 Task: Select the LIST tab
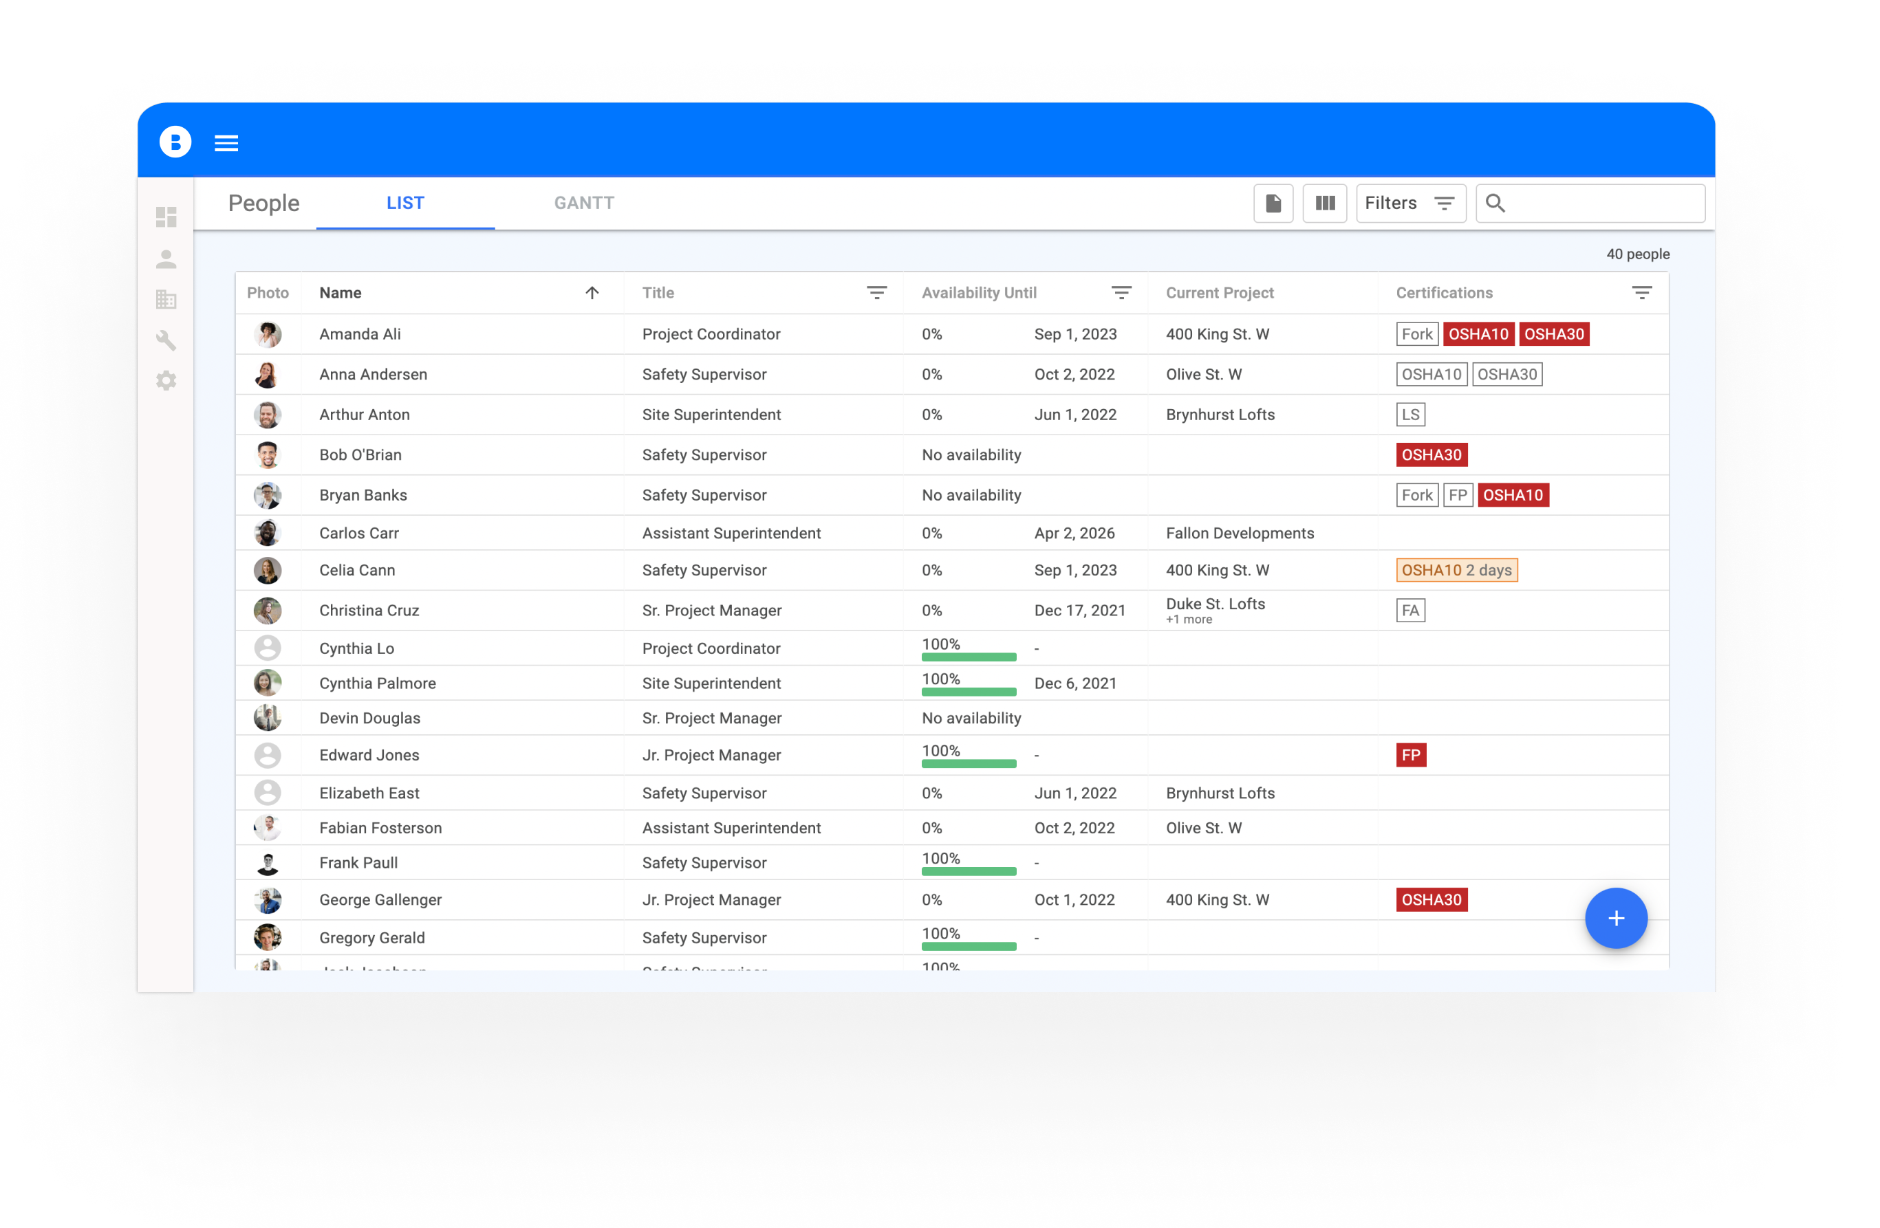(405, 203)
